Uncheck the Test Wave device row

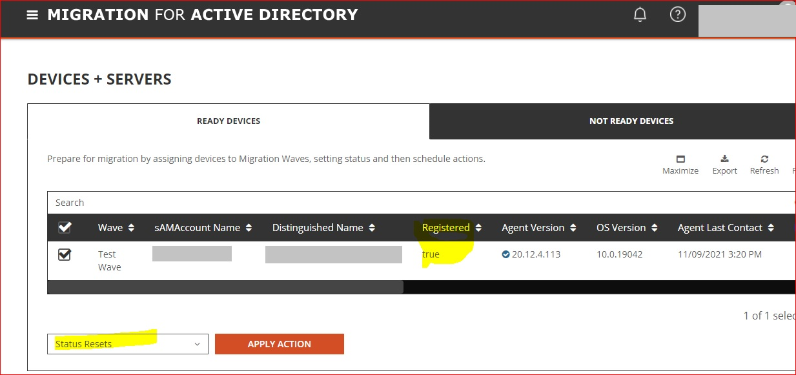point(65,254)
